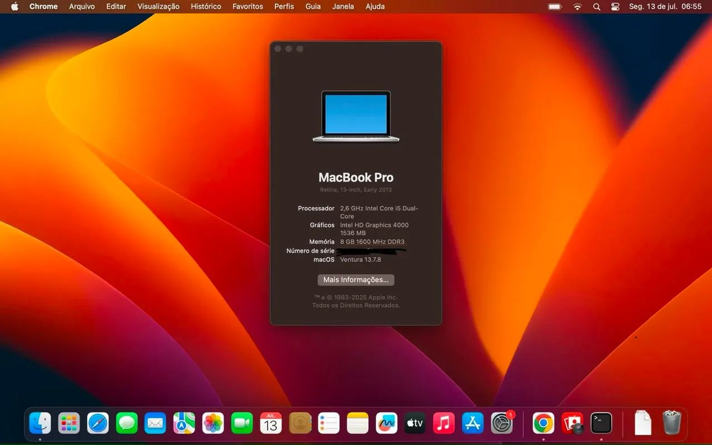Open the Janela menu
This screenshot has width=712, height=445.
343,7
